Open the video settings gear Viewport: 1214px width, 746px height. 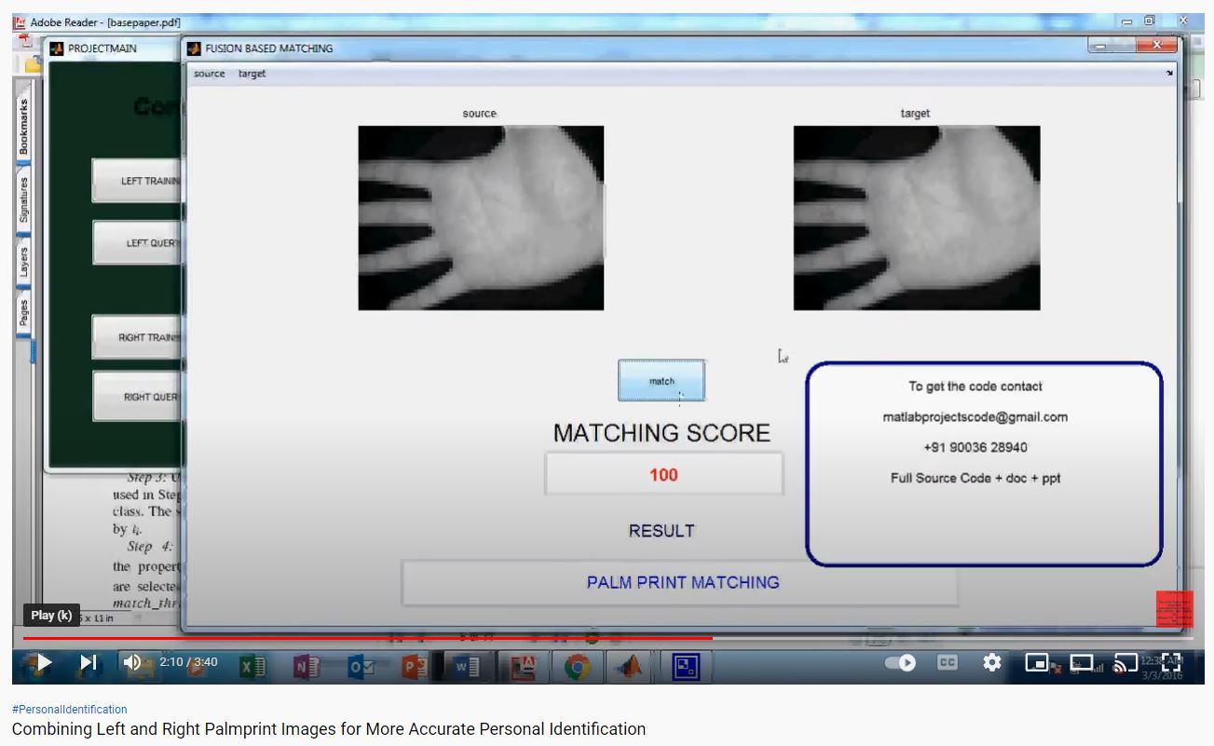click(x=992, y=662)
